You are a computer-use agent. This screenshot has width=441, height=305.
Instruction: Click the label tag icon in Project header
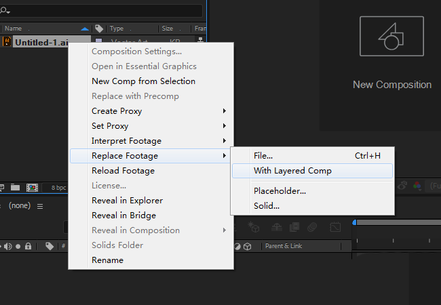click(x=99, y=28)
